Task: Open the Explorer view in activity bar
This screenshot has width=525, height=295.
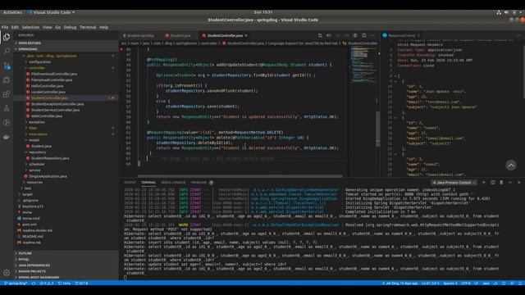Action: tap(7, 37)
